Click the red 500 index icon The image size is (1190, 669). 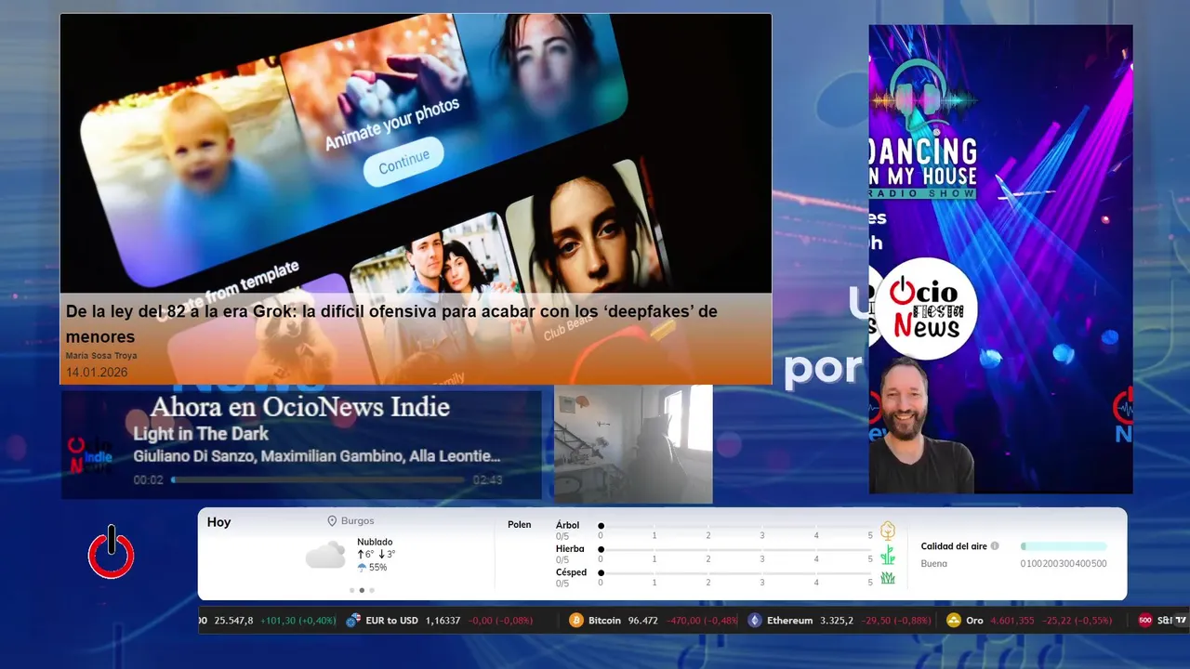(1145, 621)
